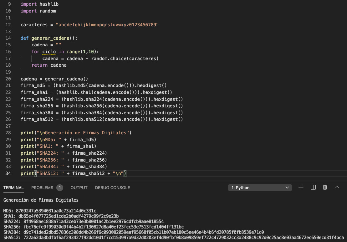Open the 1: Python terminal selector dropdown
347x242 pixels.
260,188
